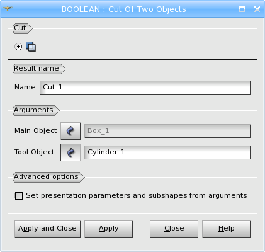Maximize the BOOLEAN dialog window

[242, 9]
